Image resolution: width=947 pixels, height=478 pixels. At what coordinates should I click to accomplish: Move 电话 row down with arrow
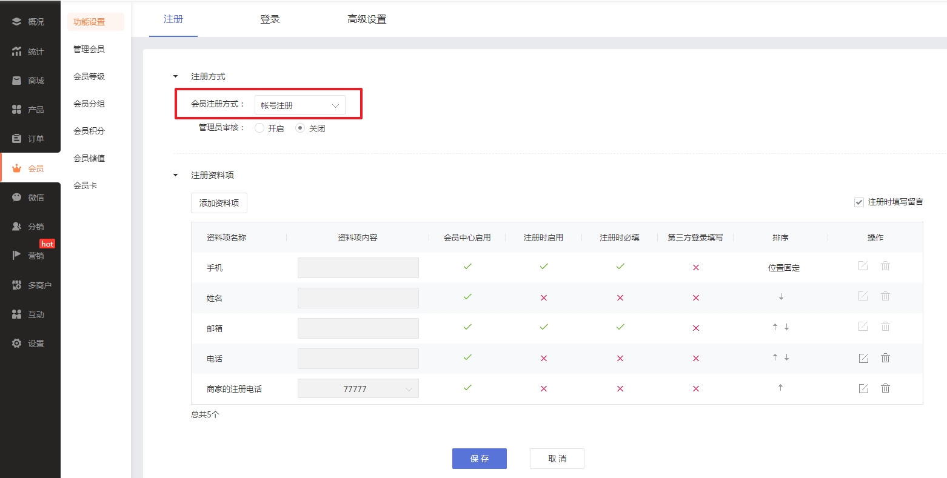pos(786,357)
